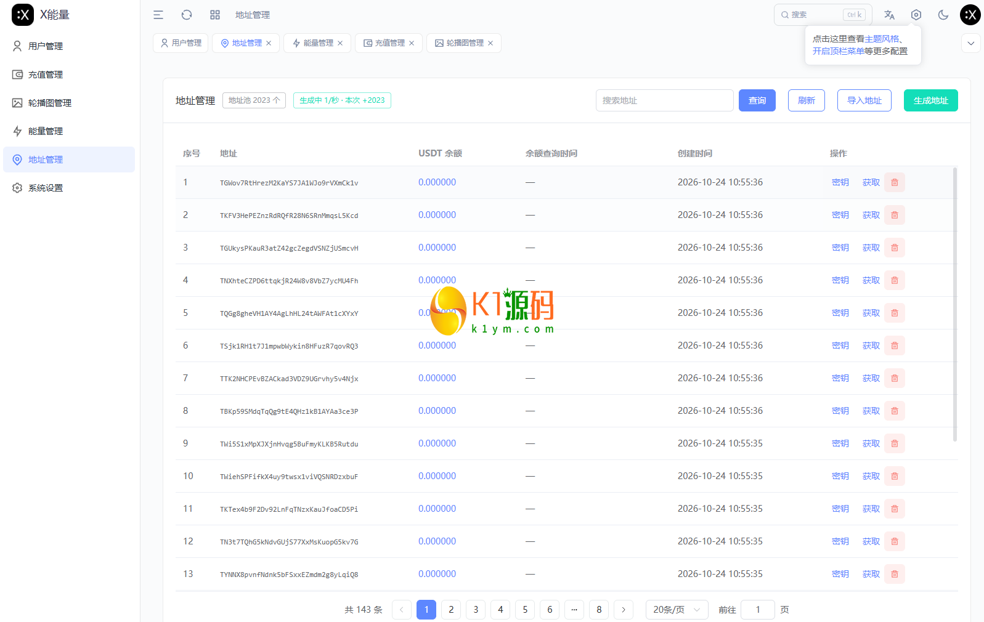Click the 生成地址 button

tap(931, 100)
